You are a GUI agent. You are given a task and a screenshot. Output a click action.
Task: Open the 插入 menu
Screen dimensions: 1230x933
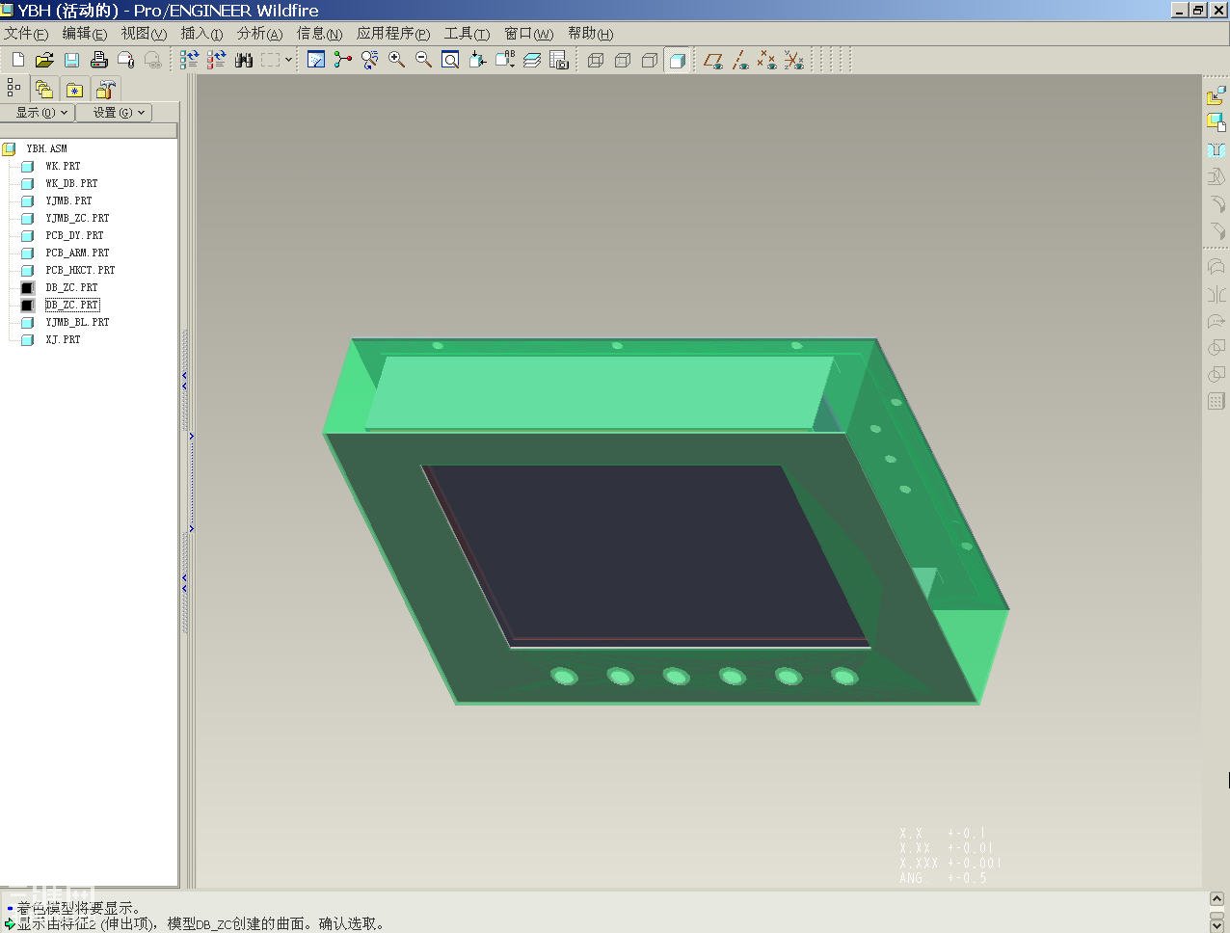[201, 34]
